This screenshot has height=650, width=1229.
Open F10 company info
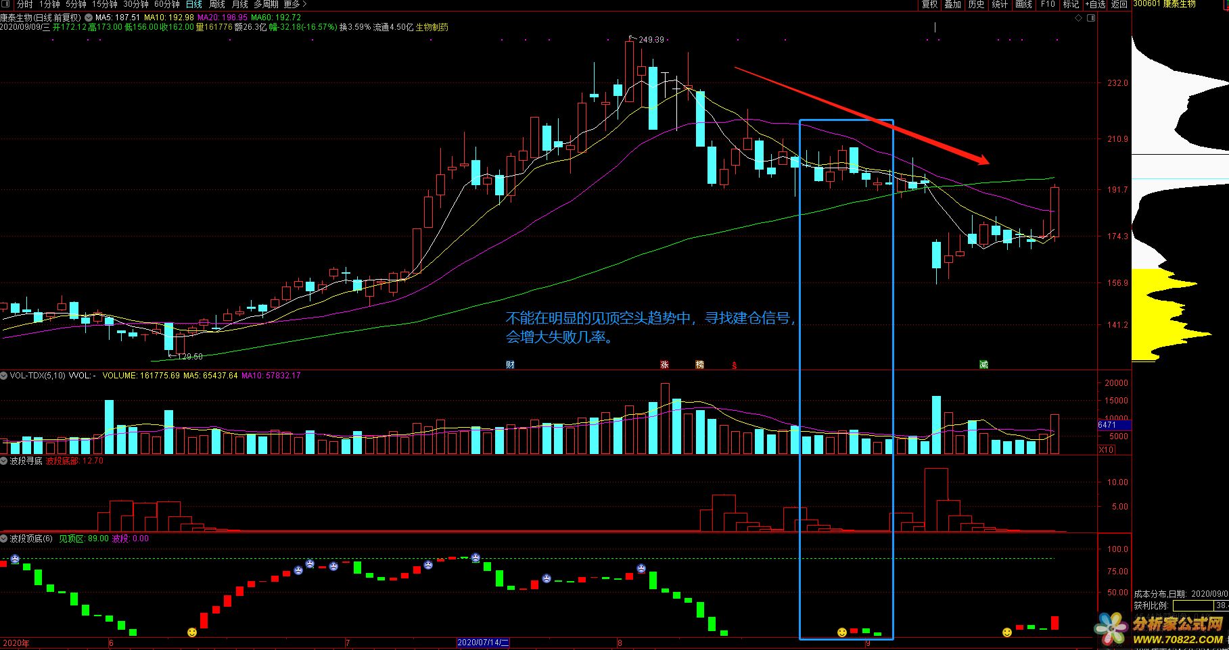[1048, 4]
